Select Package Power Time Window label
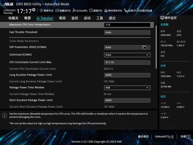Image resolution: width=193 pixels, height=145 pixels. click(x=27, y=88)
